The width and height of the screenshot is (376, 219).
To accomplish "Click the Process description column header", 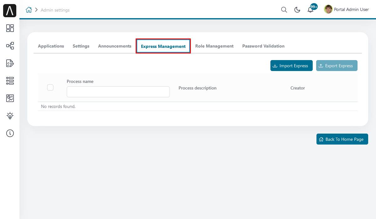I will pos(197,88).
